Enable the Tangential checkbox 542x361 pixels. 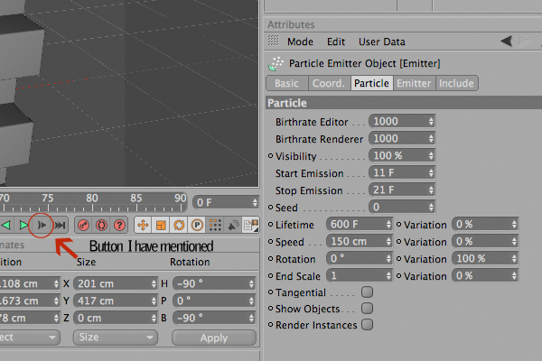(x=367, y=292)
